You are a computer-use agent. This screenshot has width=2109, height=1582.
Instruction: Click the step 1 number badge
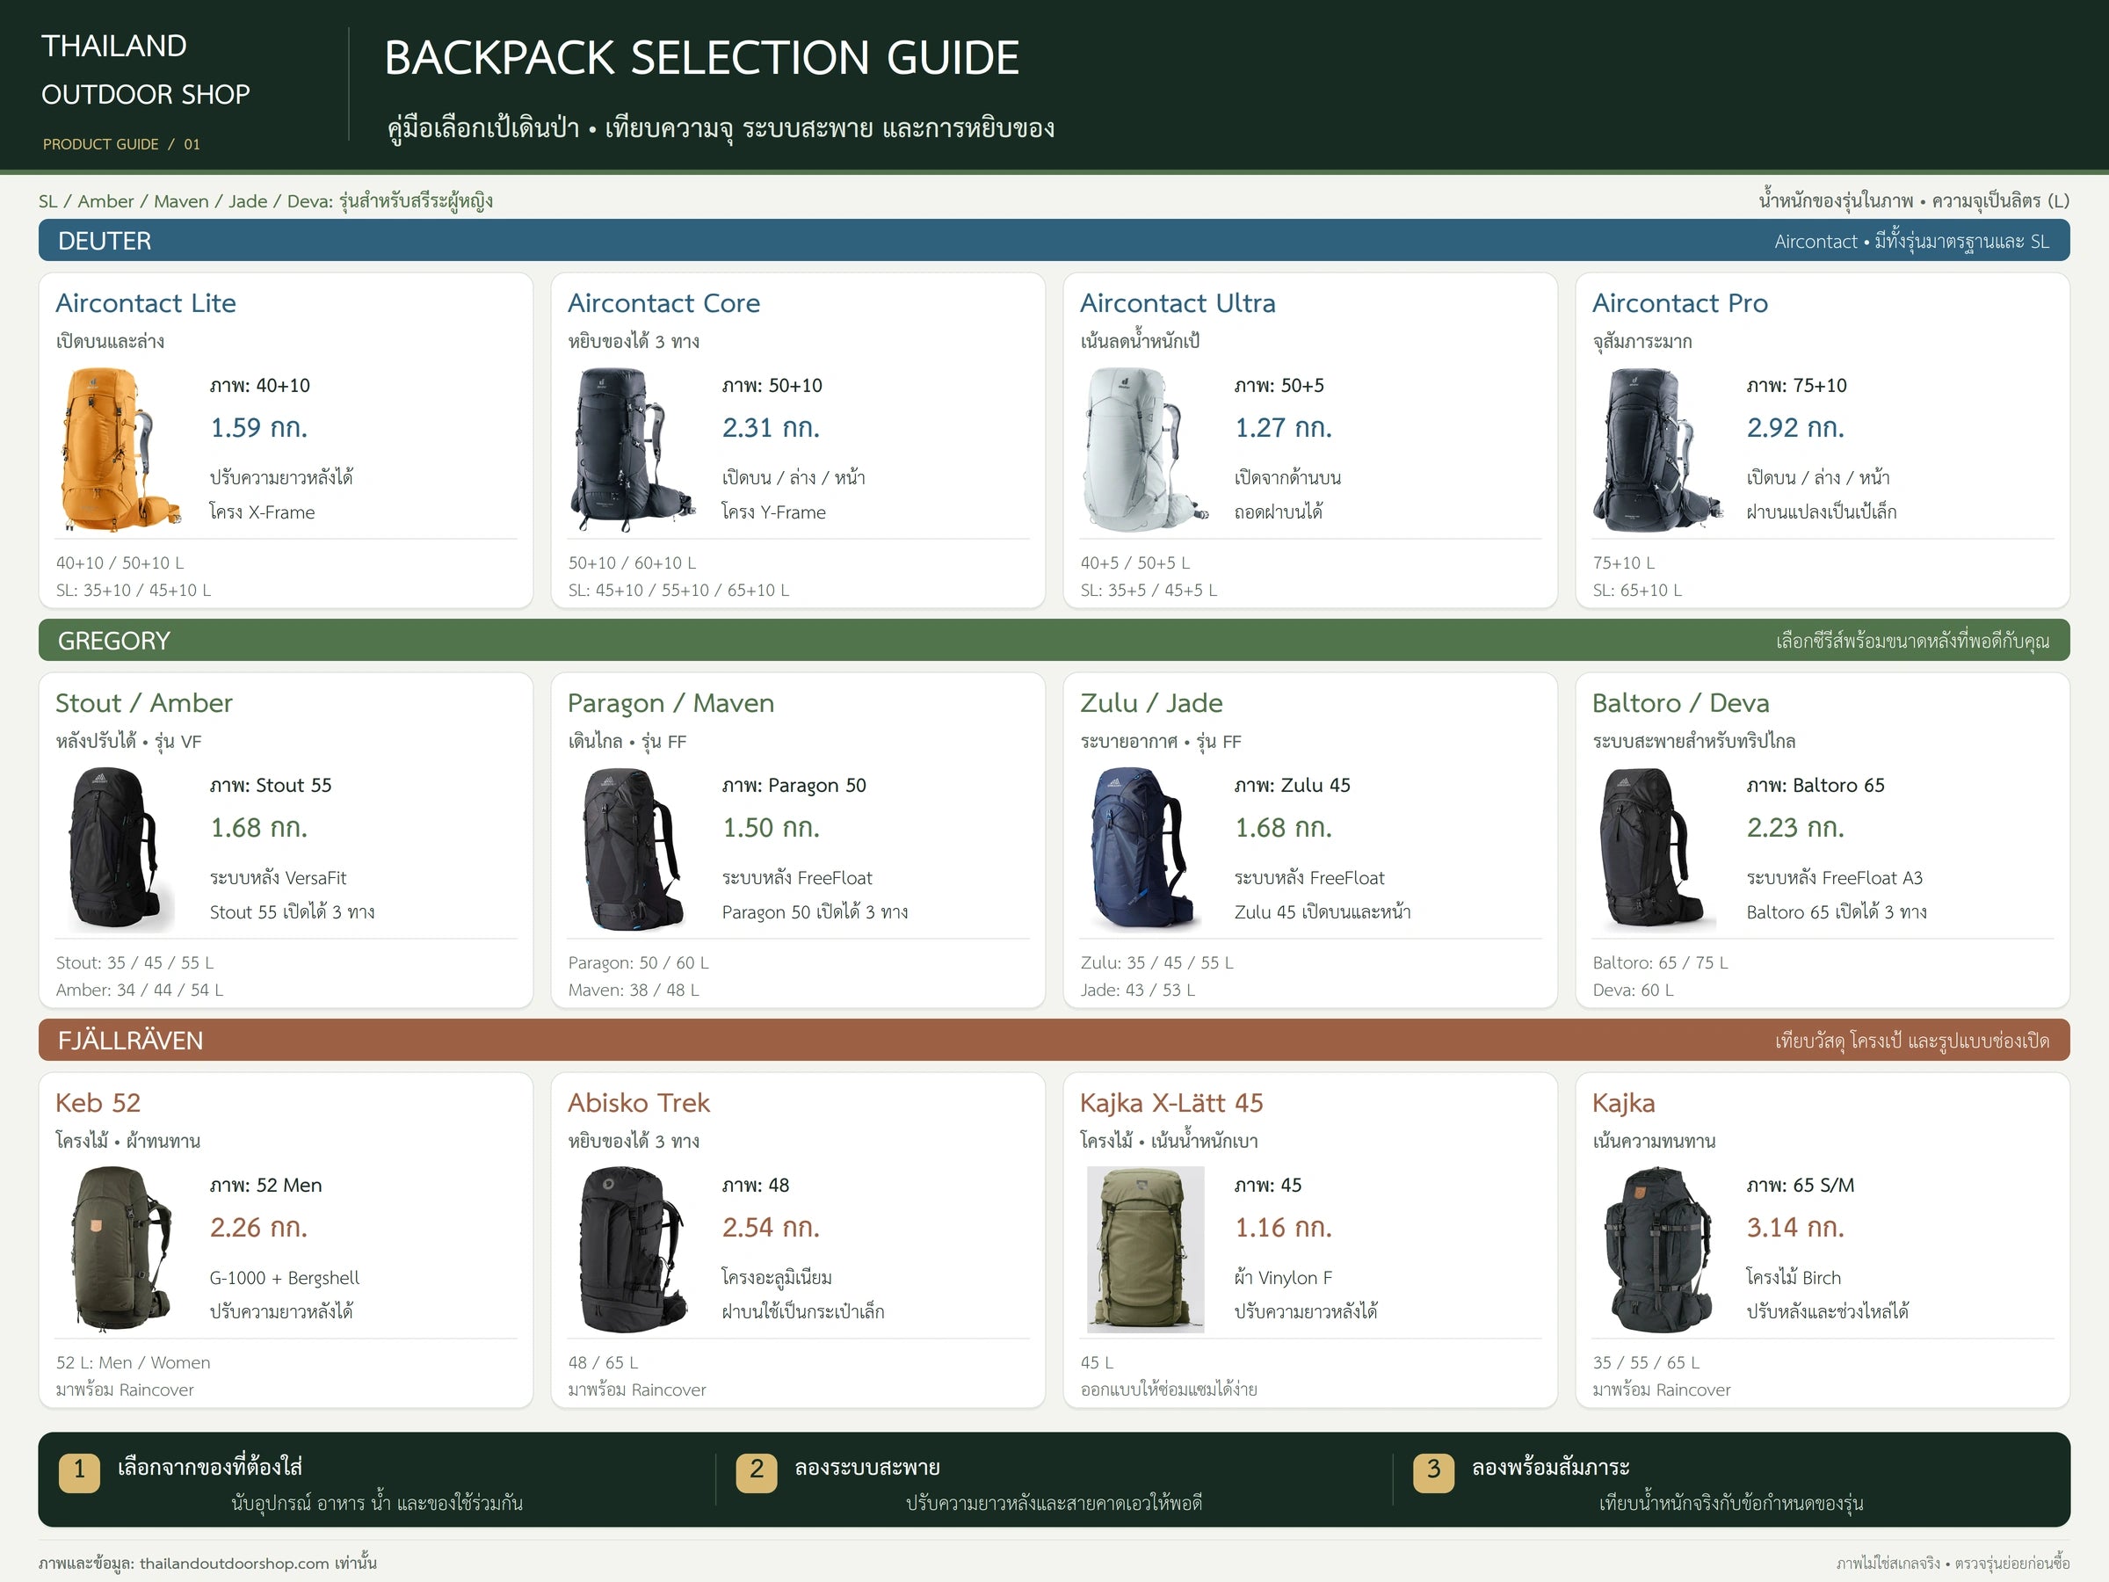point(79,1471)
